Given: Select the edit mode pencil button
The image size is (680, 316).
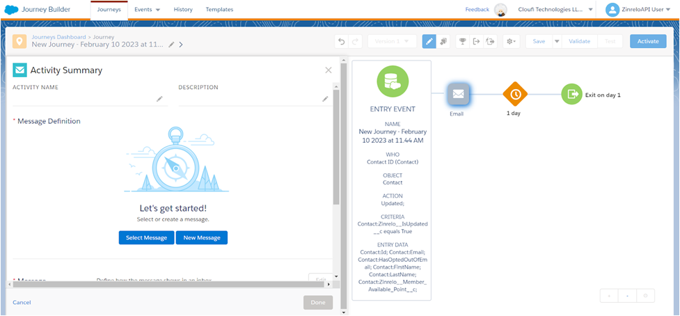Looking at the screenshot, I should (429, 42).
